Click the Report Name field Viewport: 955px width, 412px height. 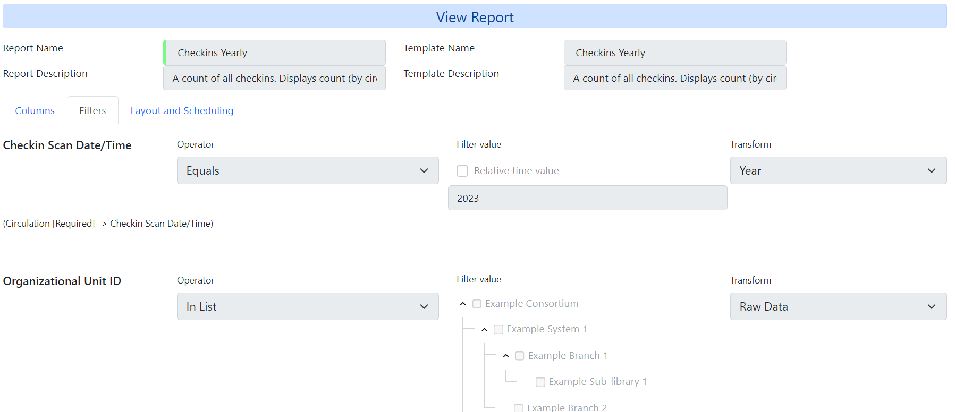click(x=274, y=53)
